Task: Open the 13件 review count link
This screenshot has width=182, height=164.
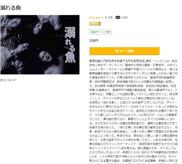Action: [124, 18]
